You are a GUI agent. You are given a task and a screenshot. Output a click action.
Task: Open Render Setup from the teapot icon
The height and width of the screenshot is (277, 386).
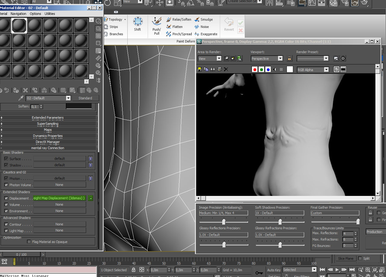(x=336, y=58)
